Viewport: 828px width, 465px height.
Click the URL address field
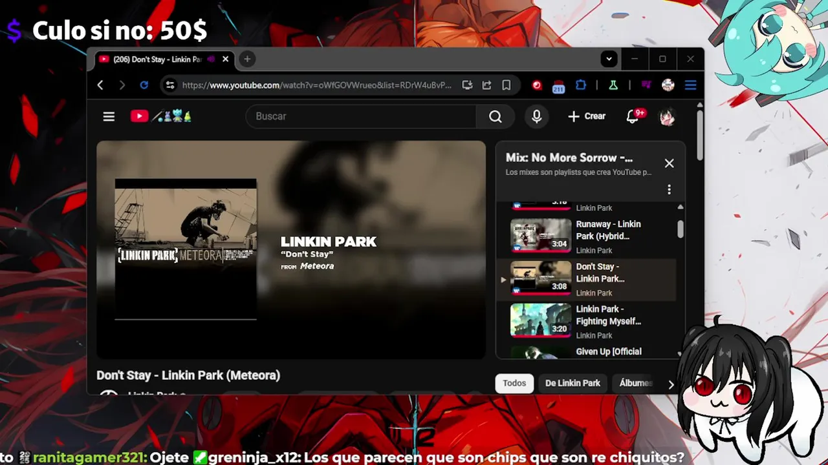(316, 85)
